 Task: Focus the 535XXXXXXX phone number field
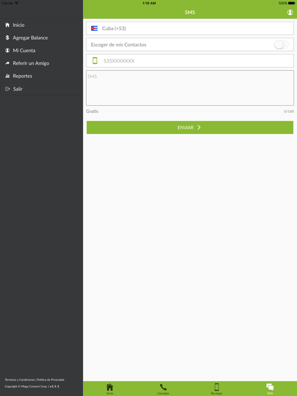(190, 61)
